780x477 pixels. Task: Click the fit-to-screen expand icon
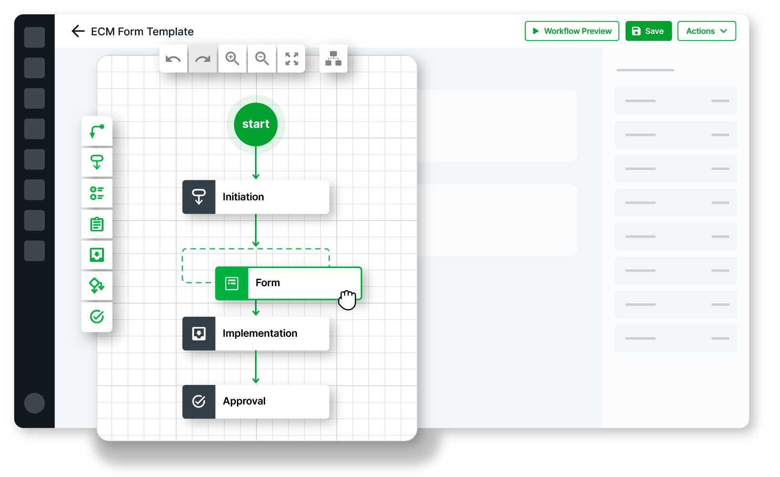291,58
